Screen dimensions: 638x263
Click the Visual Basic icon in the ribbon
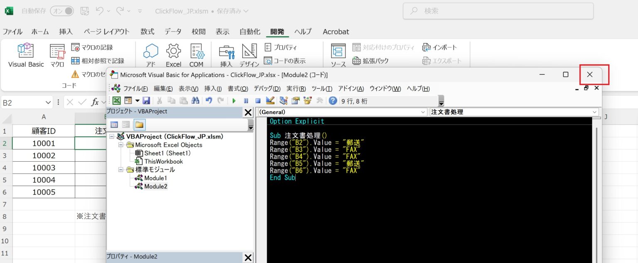tap(25, 55)
